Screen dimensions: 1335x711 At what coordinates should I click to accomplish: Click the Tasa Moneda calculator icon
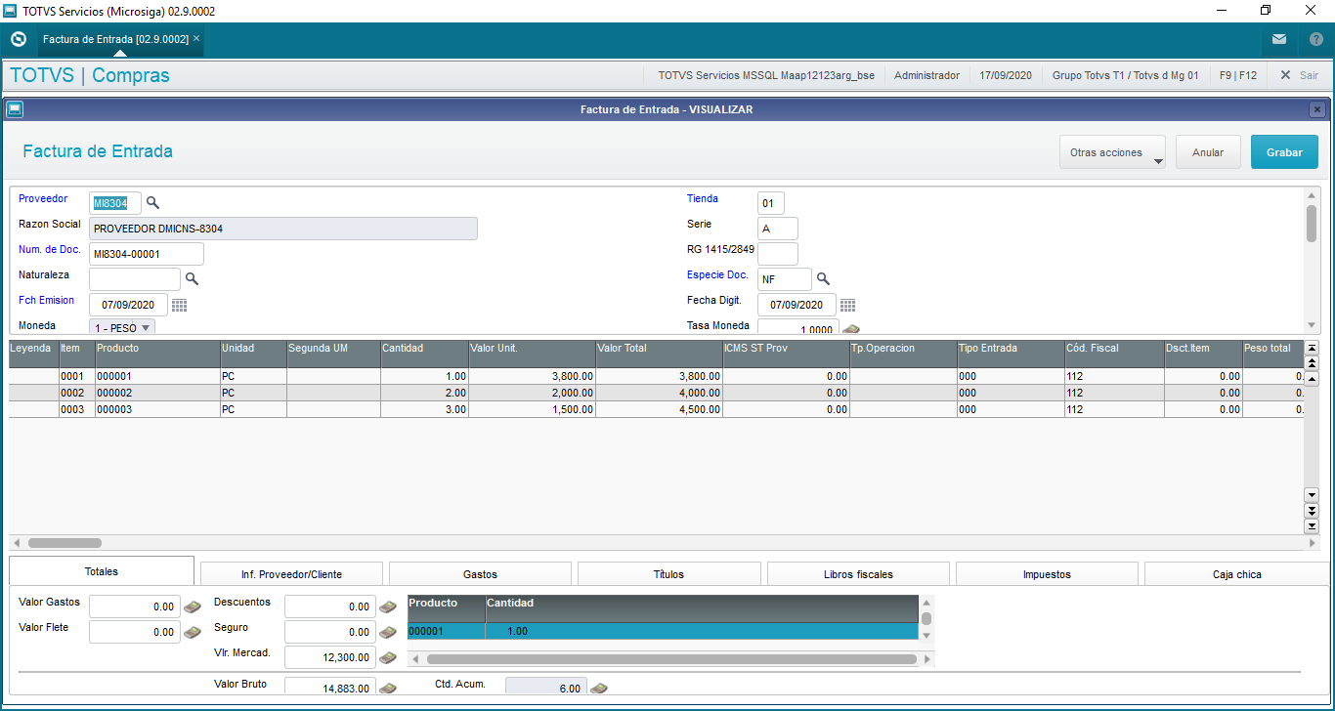[851, 330]
